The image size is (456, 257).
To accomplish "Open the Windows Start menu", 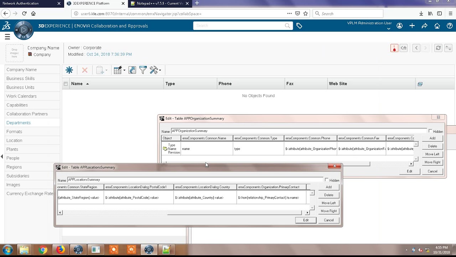I will coord(7,250).
